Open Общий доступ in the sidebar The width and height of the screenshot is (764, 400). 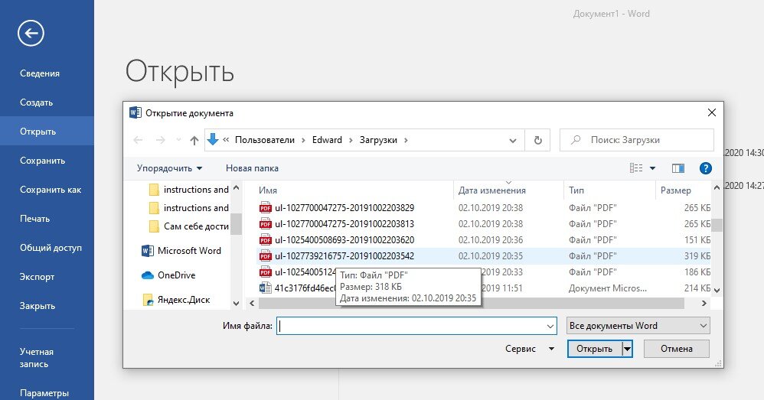click(51, 248)
